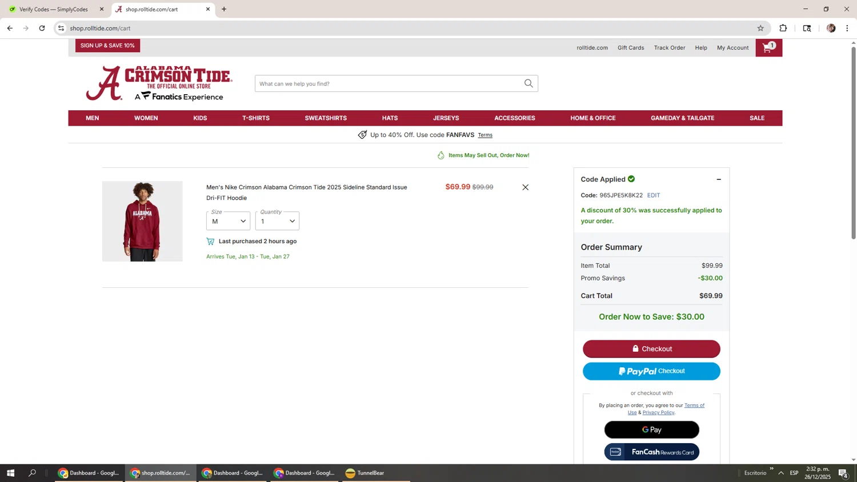
Task: Open the Size M dropdown
Action: (228, 221)
